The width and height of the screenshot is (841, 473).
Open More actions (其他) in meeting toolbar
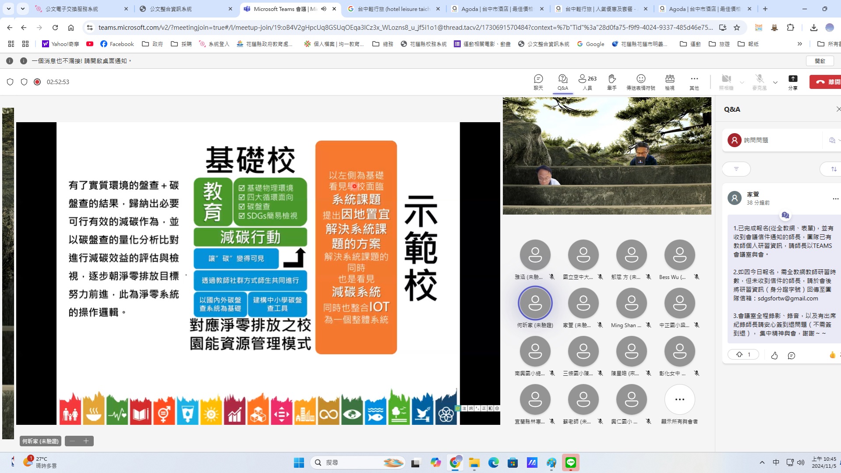(x=694, y=81)
